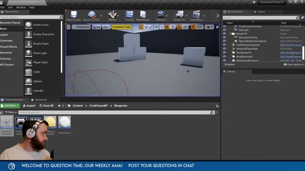
Task: Open the Modes toolbar button
Action: (112, 16)
